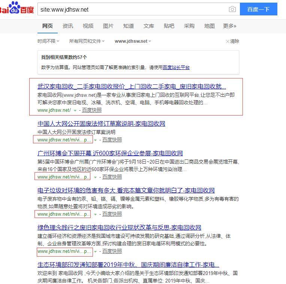Click the green URL under 绿色理念 result
Screen dimensions: 286x284
[64, 251]
